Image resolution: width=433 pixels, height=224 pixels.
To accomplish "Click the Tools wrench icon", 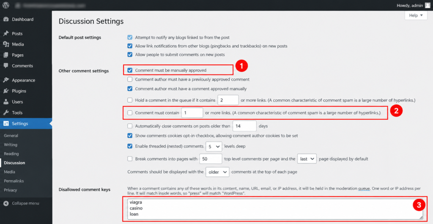I will pyautogui.click(x=6, y=112).
